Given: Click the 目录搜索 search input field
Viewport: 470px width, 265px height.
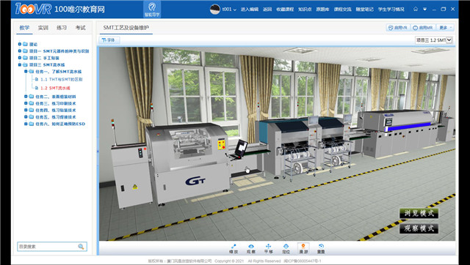Looking at the screenshot, I should click(47, 247).
